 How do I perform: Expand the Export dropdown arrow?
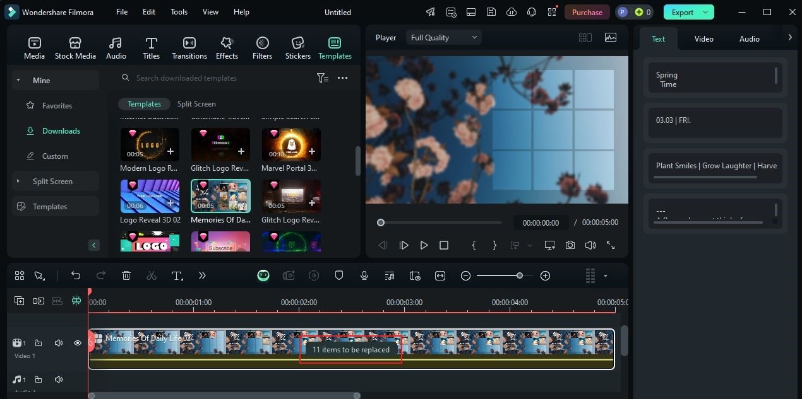tap(706, 12)
